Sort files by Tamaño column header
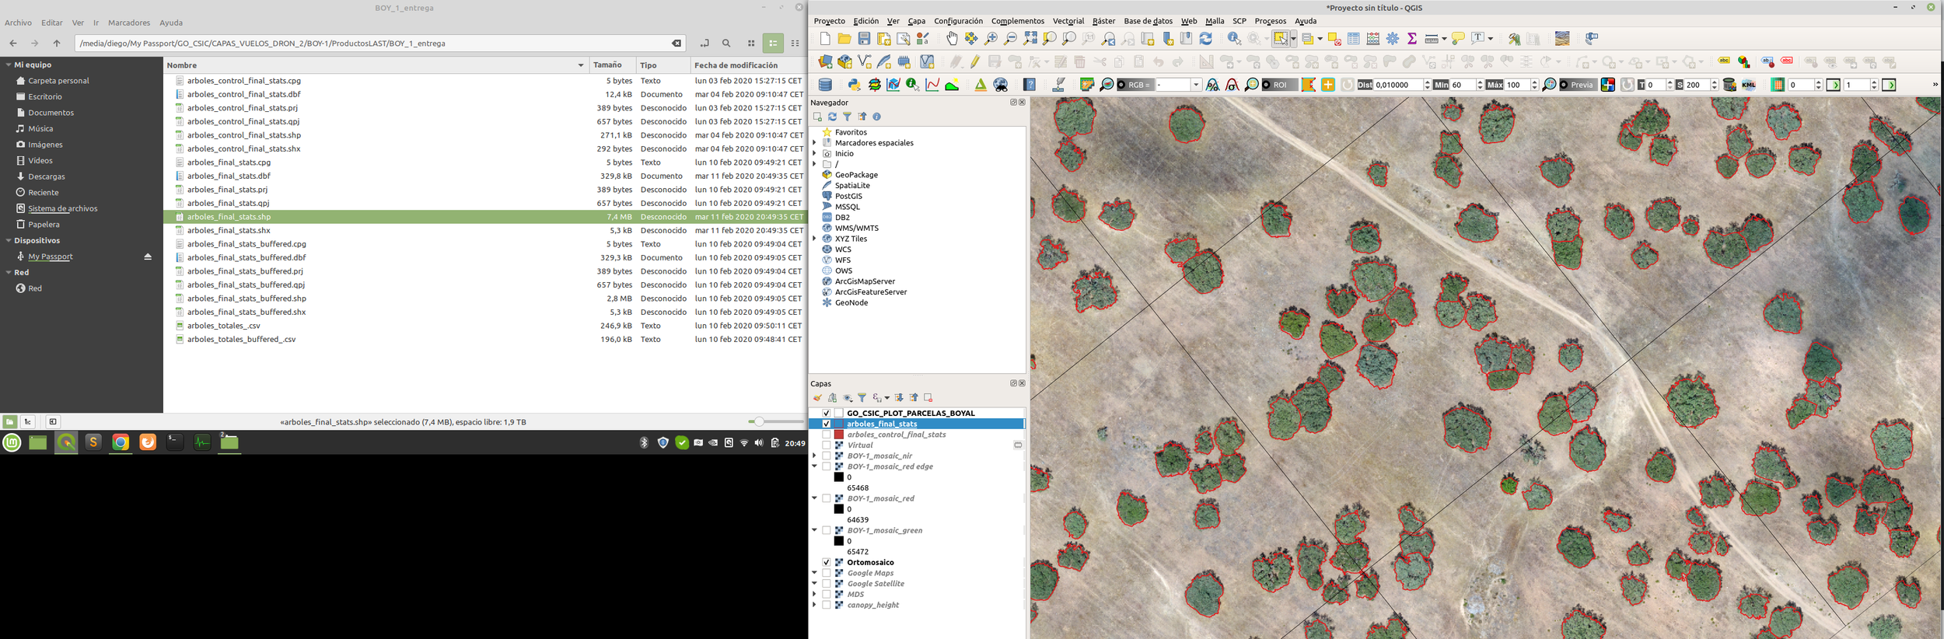This screenshot has height=639, width=1944. click(x=607, y=65)
